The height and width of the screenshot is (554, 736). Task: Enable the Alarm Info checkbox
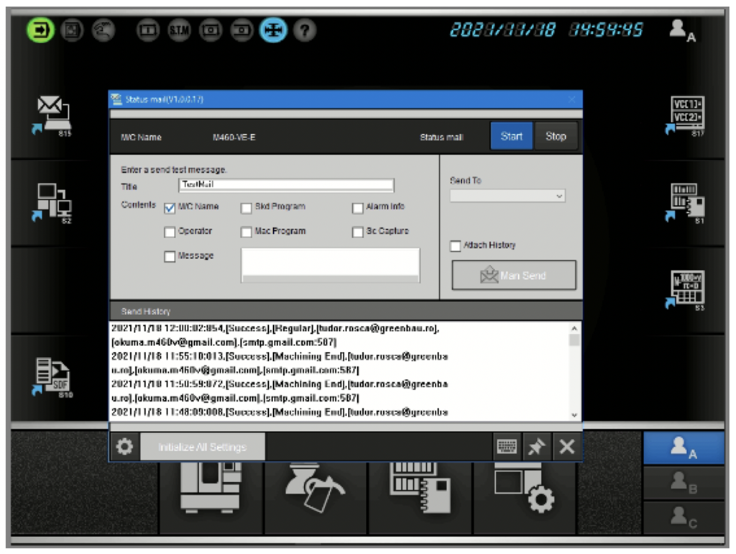tap(358, 208)
